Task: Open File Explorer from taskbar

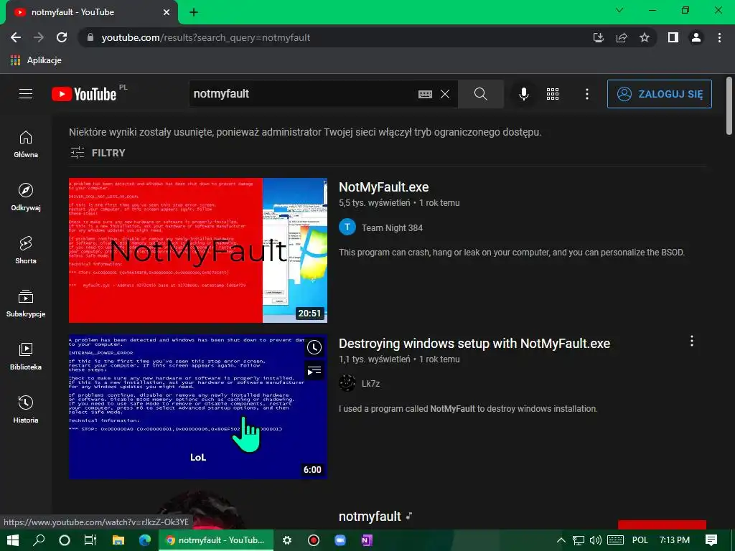Action: [x=118, y=540]
